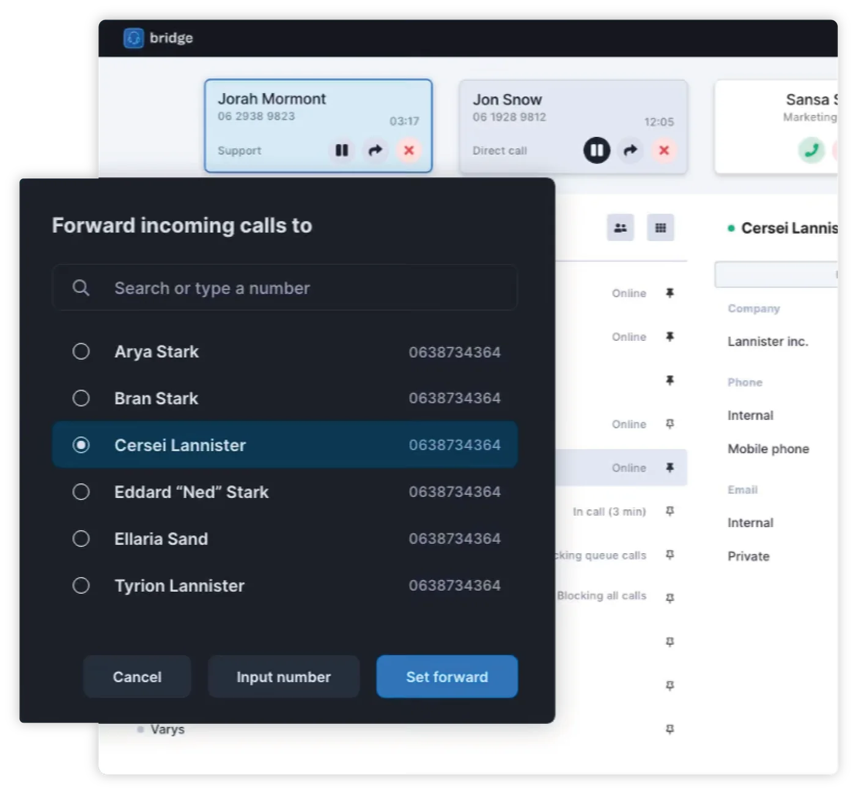
Task: Answer the Sansa call with green phone
Action: tap(811, 150)
